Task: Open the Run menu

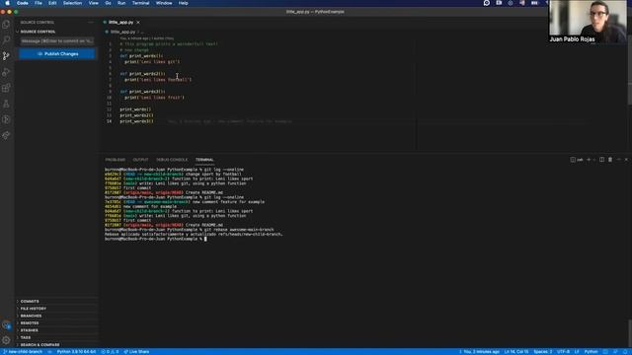Action: [x=121, y=3]
